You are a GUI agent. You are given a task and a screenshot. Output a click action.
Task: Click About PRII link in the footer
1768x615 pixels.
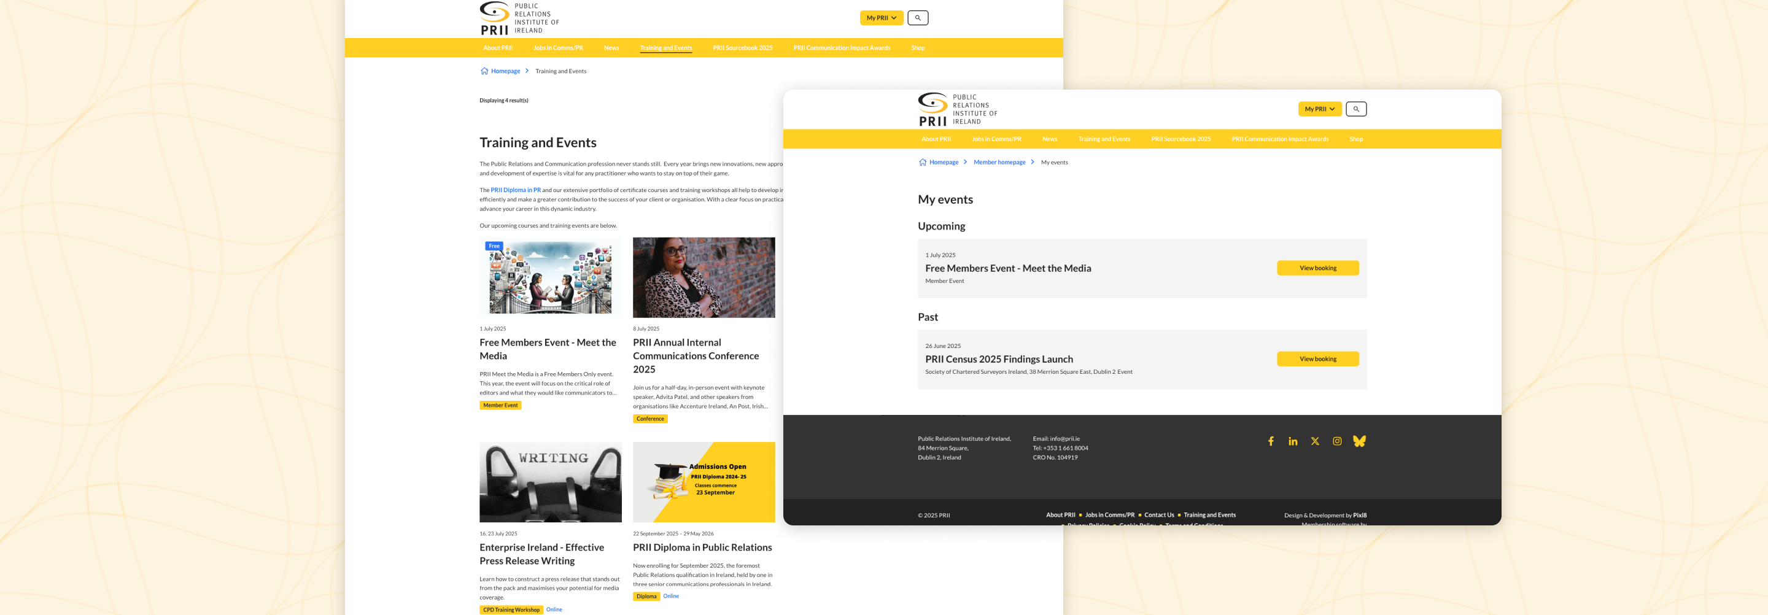pos(1060,515)
